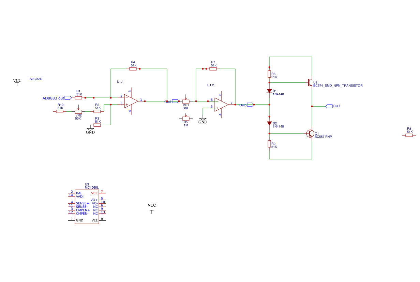Click the BC574_SMD_NPN_TRANSISTOR label

tap(338, 86)
